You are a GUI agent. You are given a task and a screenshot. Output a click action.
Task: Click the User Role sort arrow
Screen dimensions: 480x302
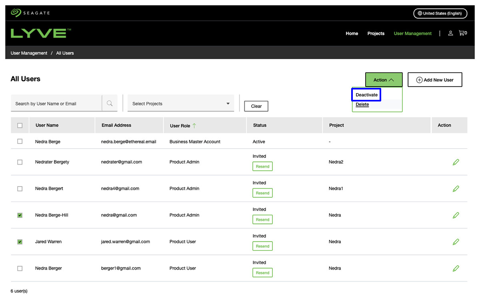[194, 125]
